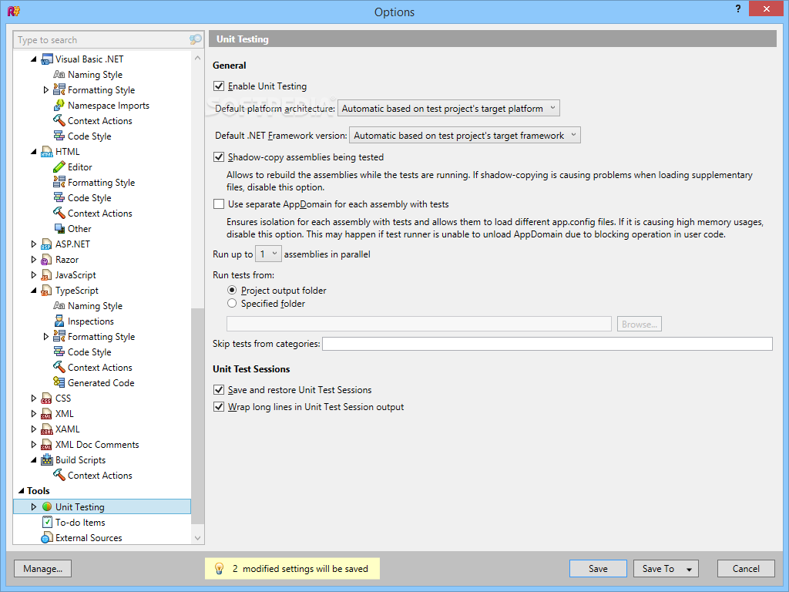Image resolution: width=789 pixels, height=592 pixels.
Task: Click the TypeScript file icon
Action: (47, 291)
